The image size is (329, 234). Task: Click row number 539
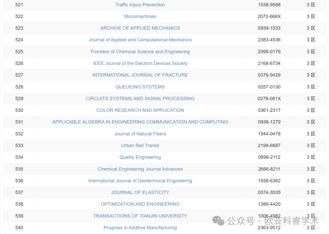[19, 216]
